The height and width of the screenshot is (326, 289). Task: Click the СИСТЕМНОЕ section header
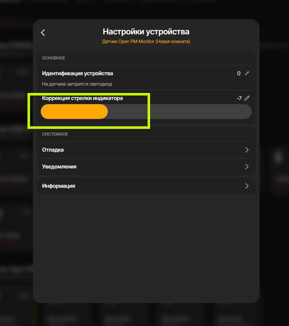(55, 134)
